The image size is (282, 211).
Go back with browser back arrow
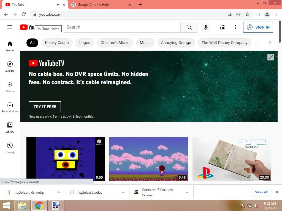6,14
